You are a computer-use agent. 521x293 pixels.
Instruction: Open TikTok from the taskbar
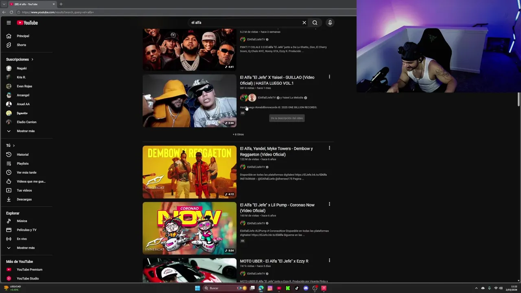pyautogui.click(x=297, y=288)
